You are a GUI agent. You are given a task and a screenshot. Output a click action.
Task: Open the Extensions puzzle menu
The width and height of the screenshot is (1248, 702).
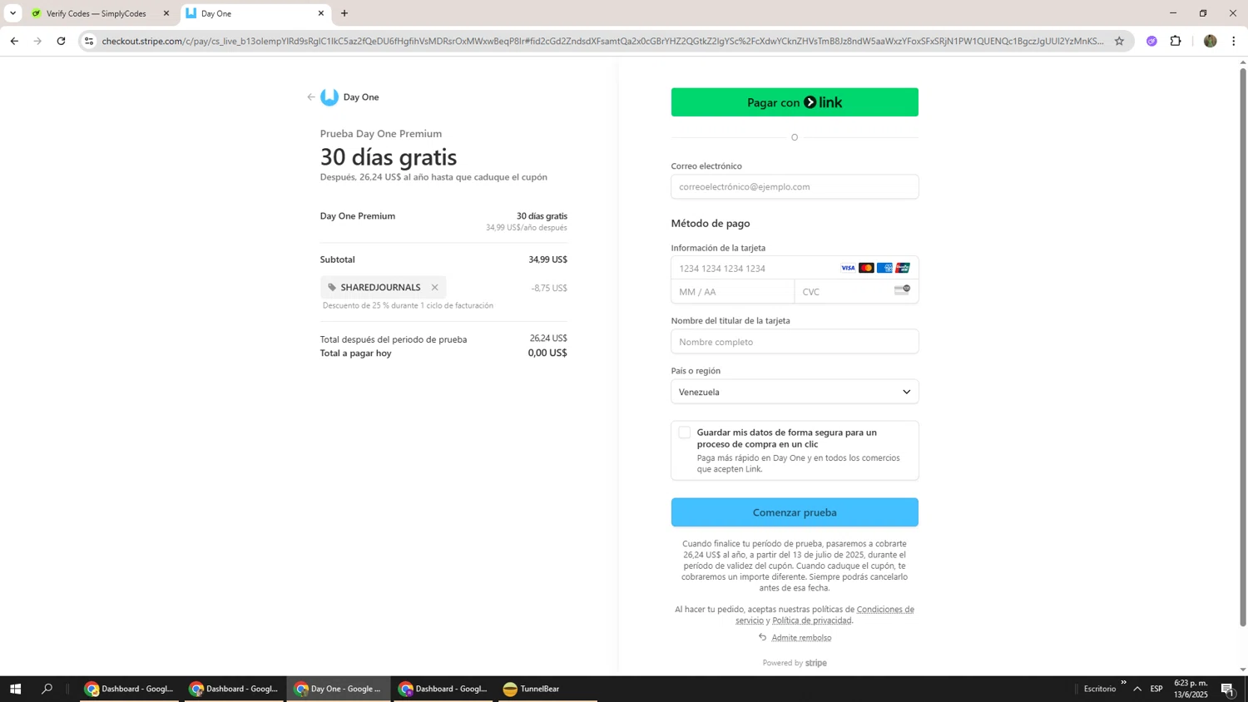1176,41
